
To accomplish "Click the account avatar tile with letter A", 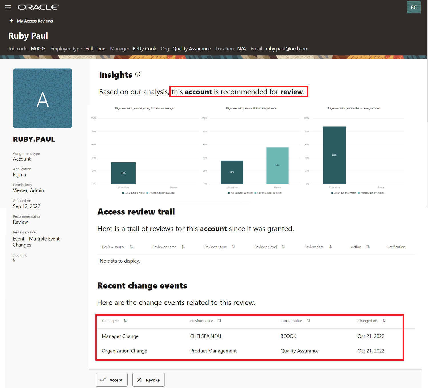I will click(x=43, y=98).
